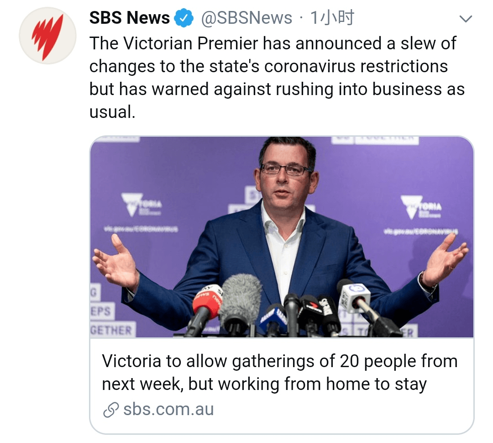
Task: Click the right Victoria logo in photo
Action: pyautogui.click(x=421, y=207)
